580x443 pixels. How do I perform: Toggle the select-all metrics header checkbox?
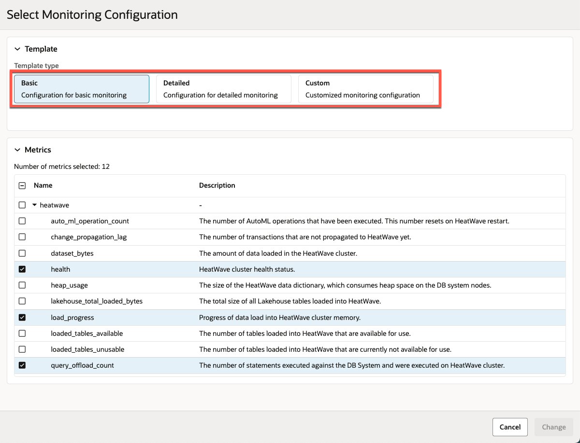pyautogui.click(x=22, y=185)
